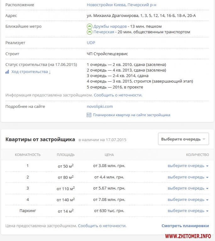The image size is (215, 241).
Task: Jump to Ход строительства section
Action: (x=31, y=72)
